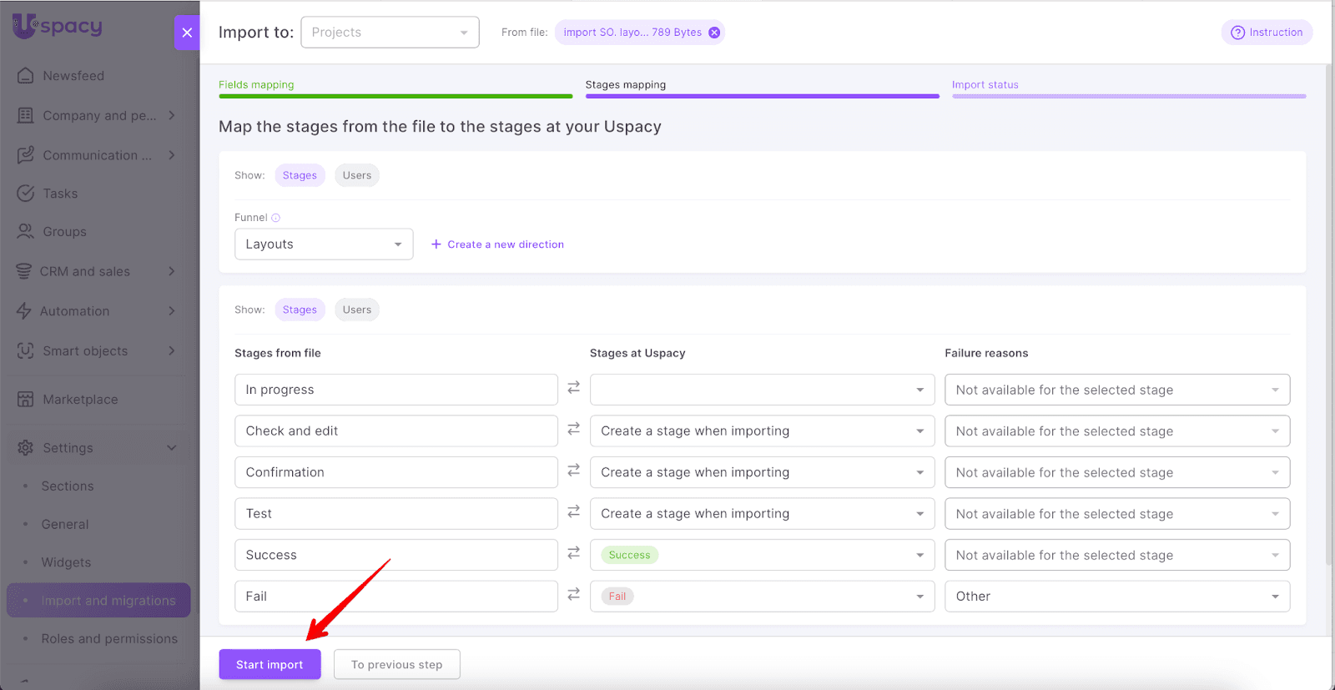
Task: Open Roles and permissions settings item
Action: coord(109,639)
